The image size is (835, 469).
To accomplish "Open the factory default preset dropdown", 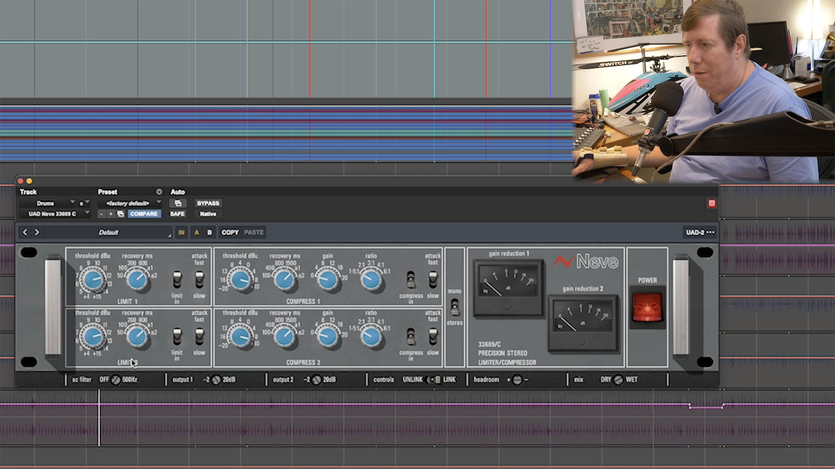I will tap(129, 203).
